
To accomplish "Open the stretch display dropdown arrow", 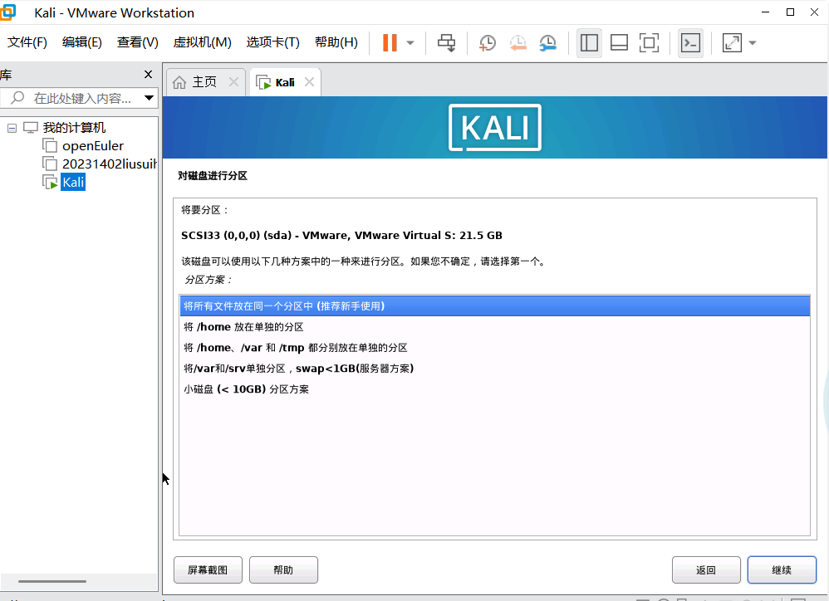I will pyautogui.click(x=753, y=43).
